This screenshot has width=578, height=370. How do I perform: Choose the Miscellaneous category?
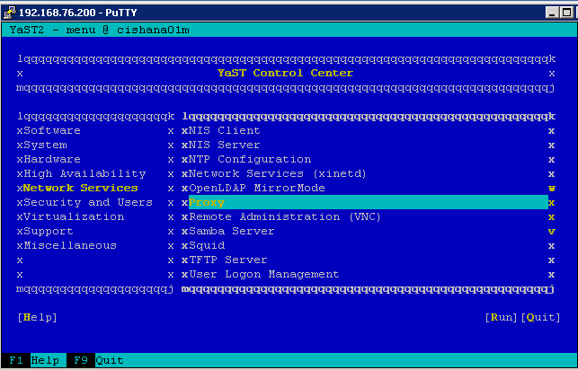point(70,245)
